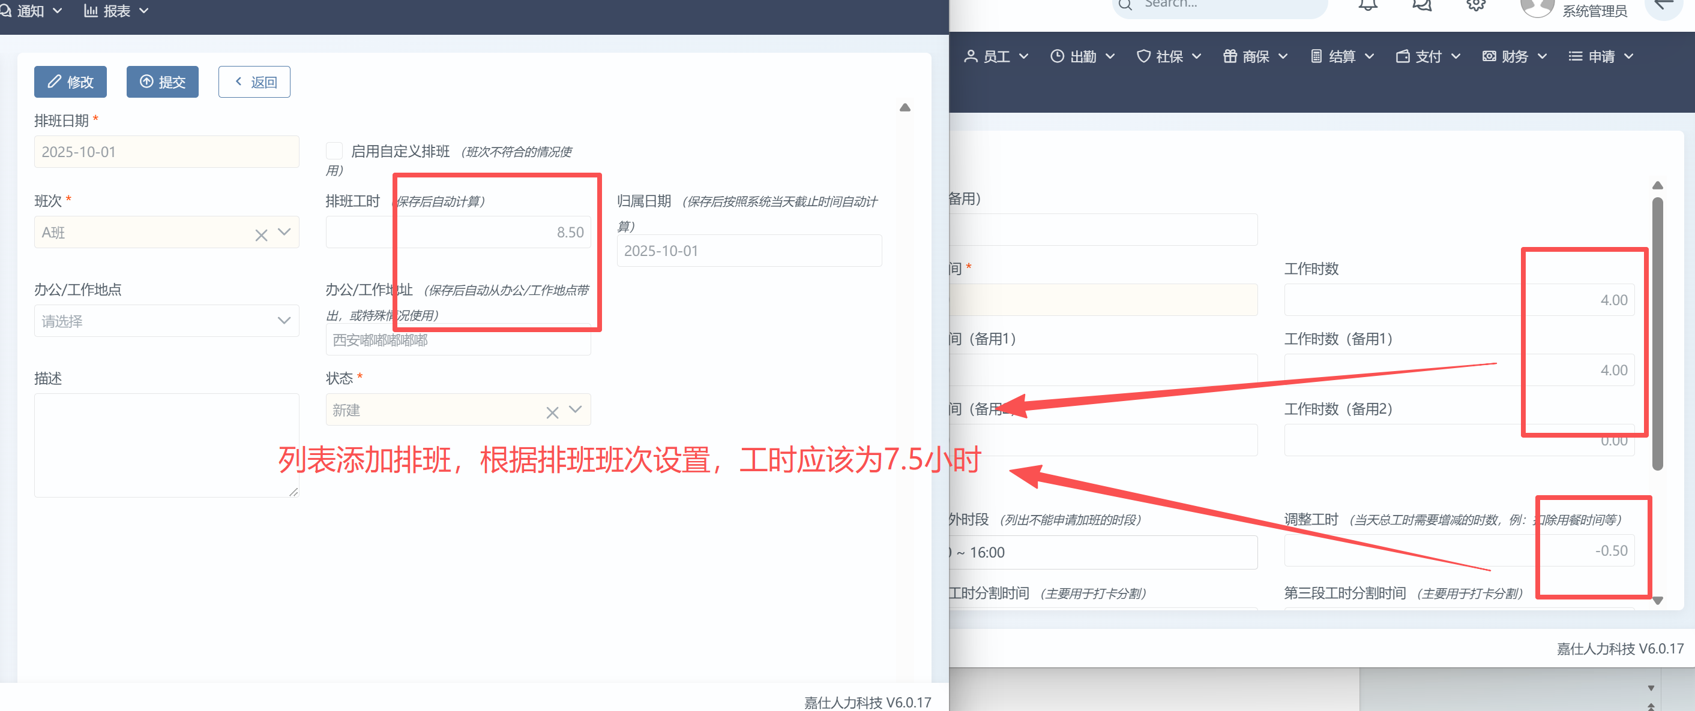Open the 社保 menu
The width and height of the screenshot is (1695, 711).
point(1169,56)
